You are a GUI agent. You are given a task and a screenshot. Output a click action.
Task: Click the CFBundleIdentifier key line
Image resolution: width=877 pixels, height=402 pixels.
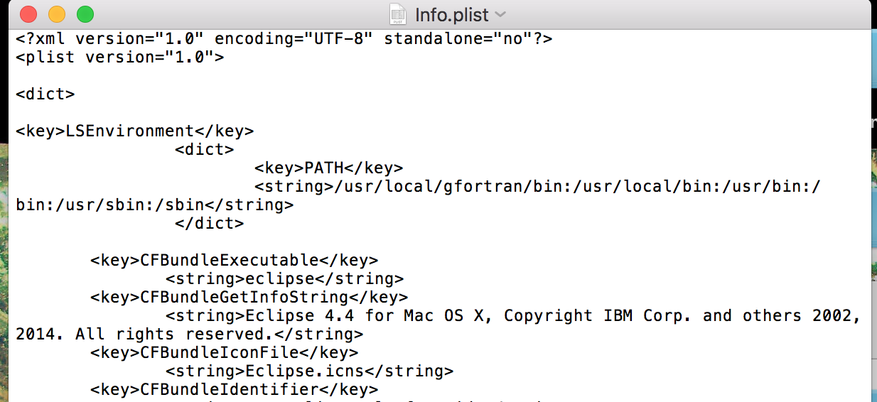(234, 389)
